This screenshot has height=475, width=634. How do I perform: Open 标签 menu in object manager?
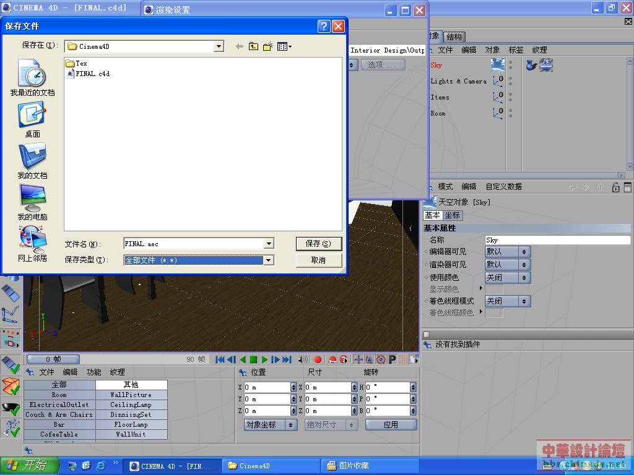pyautogui.click(x=516, y=50)
